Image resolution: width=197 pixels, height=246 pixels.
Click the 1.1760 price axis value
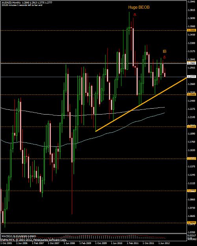point(191,142)
